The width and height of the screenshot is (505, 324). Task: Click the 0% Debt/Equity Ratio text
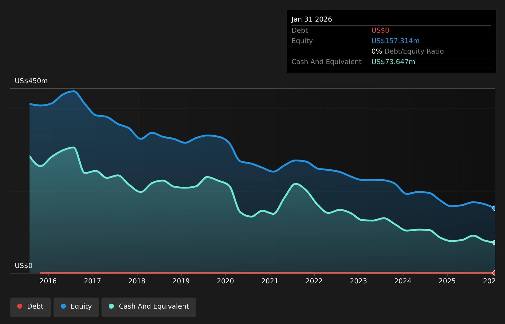(408, 51)
